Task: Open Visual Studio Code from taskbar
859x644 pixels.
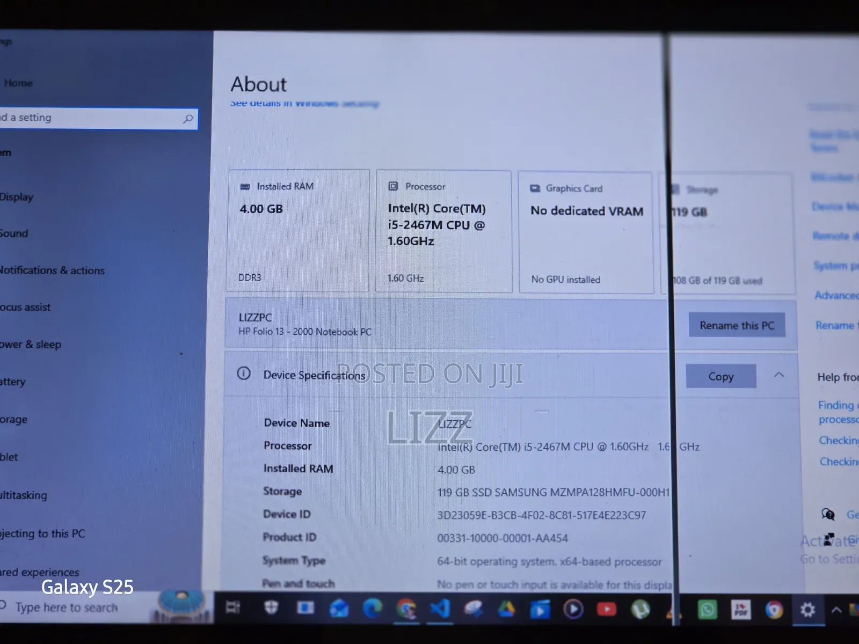Action: pos(440,609)
